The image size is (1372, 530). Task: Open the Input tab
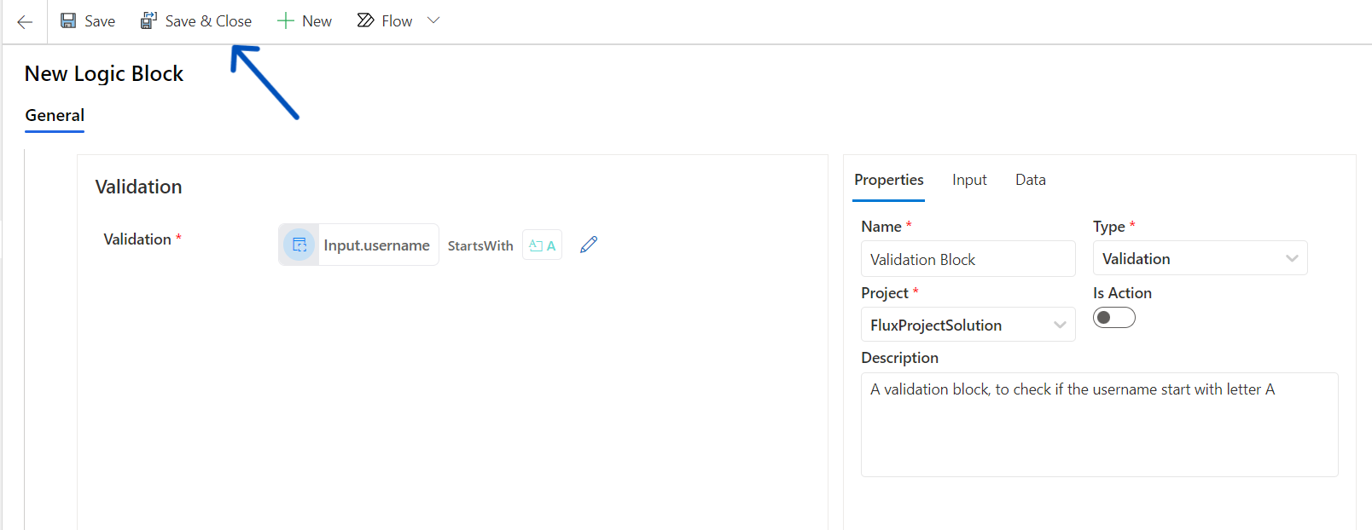click(969, 180)
